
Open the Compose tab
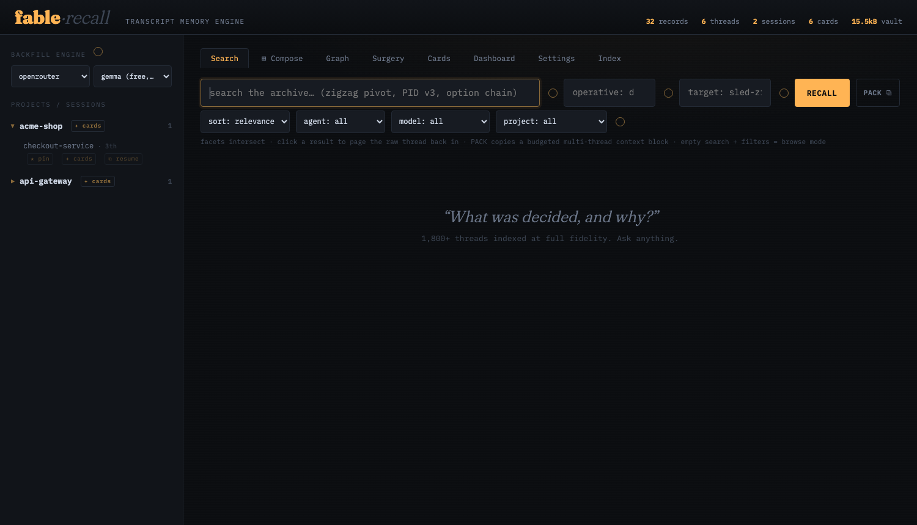[282, 59]
